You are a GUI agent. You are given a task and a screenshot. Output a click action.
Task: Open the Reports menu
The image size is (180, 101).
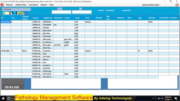pos(44,5)
